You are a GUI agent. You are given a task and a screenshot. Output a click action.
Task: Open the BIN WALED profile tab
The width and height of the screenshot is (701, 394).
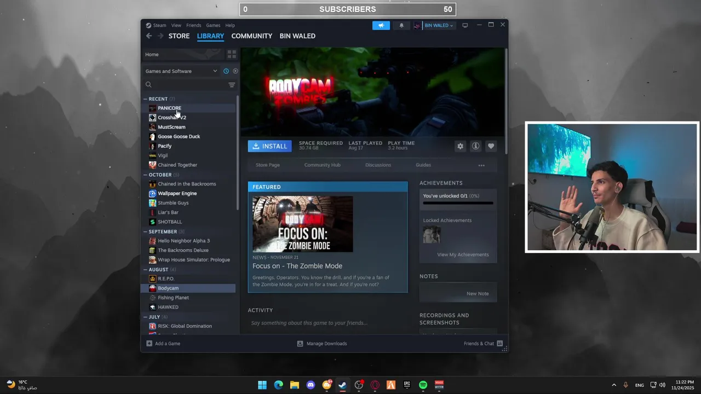point(297,36)
